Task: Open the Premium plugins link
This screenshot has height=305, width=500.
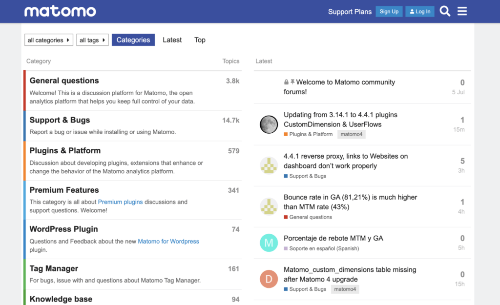Action: point(120,202)
